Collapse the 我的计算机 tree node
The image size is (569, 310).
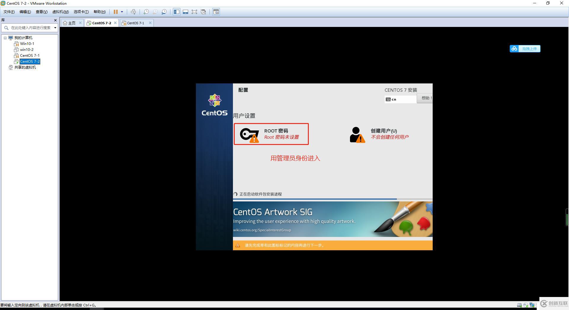pos(5,38)
